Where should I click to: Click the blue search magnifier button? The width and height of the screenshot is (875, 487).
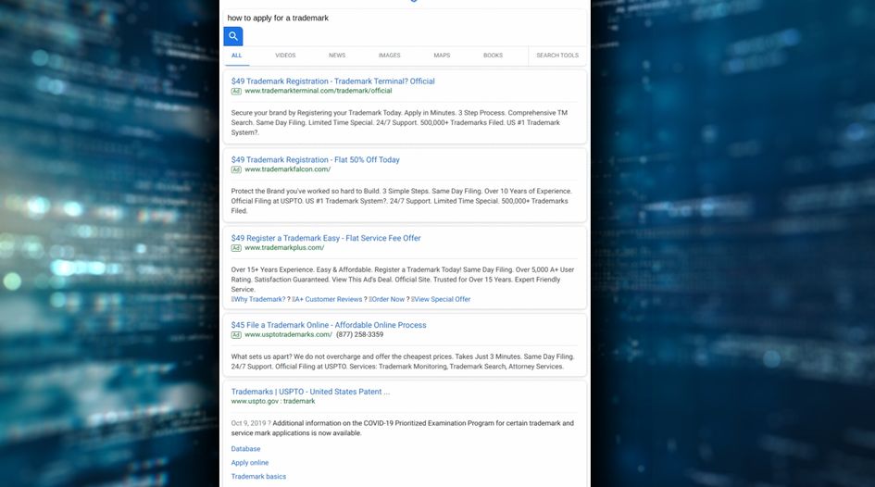(x=233, y=36)
